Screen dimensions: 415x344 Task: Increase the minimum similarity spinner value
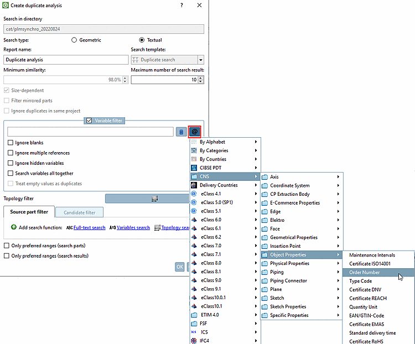(125, 78)
